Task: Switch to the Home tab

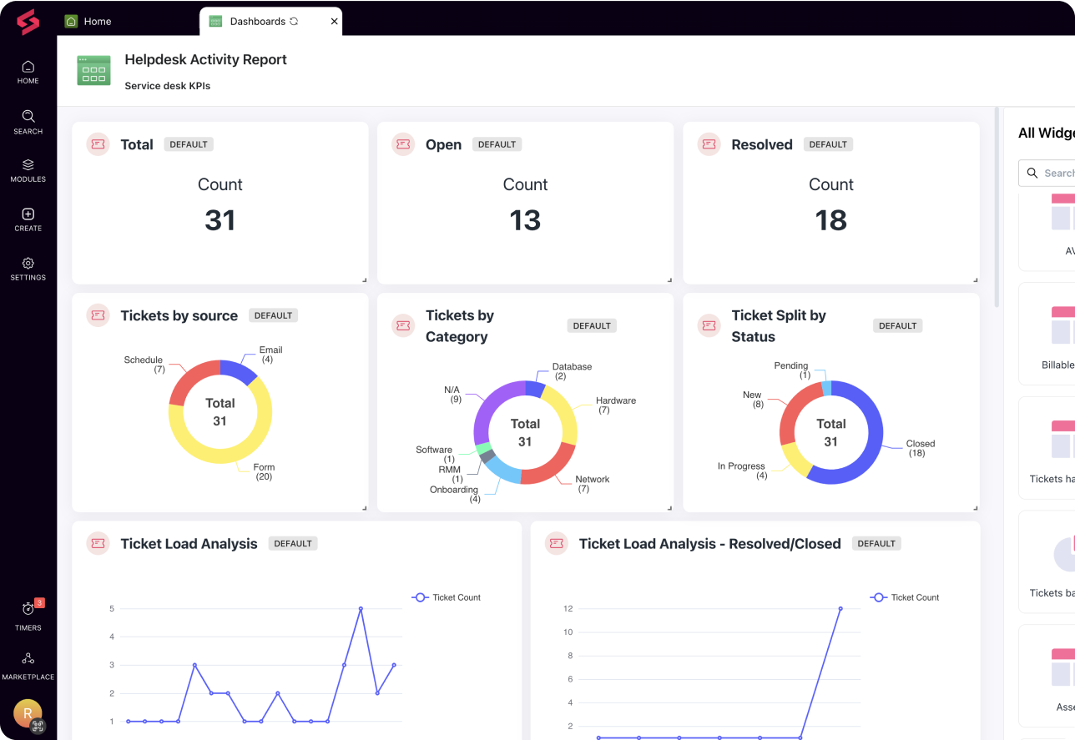Action: pyautogui.click(x=88, y=21)
